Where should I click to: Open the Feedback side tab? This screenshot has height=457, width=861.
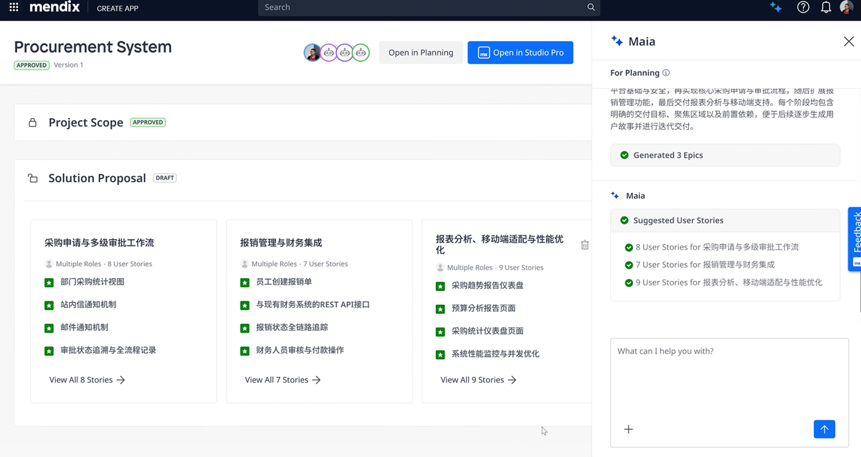point(854,238)
